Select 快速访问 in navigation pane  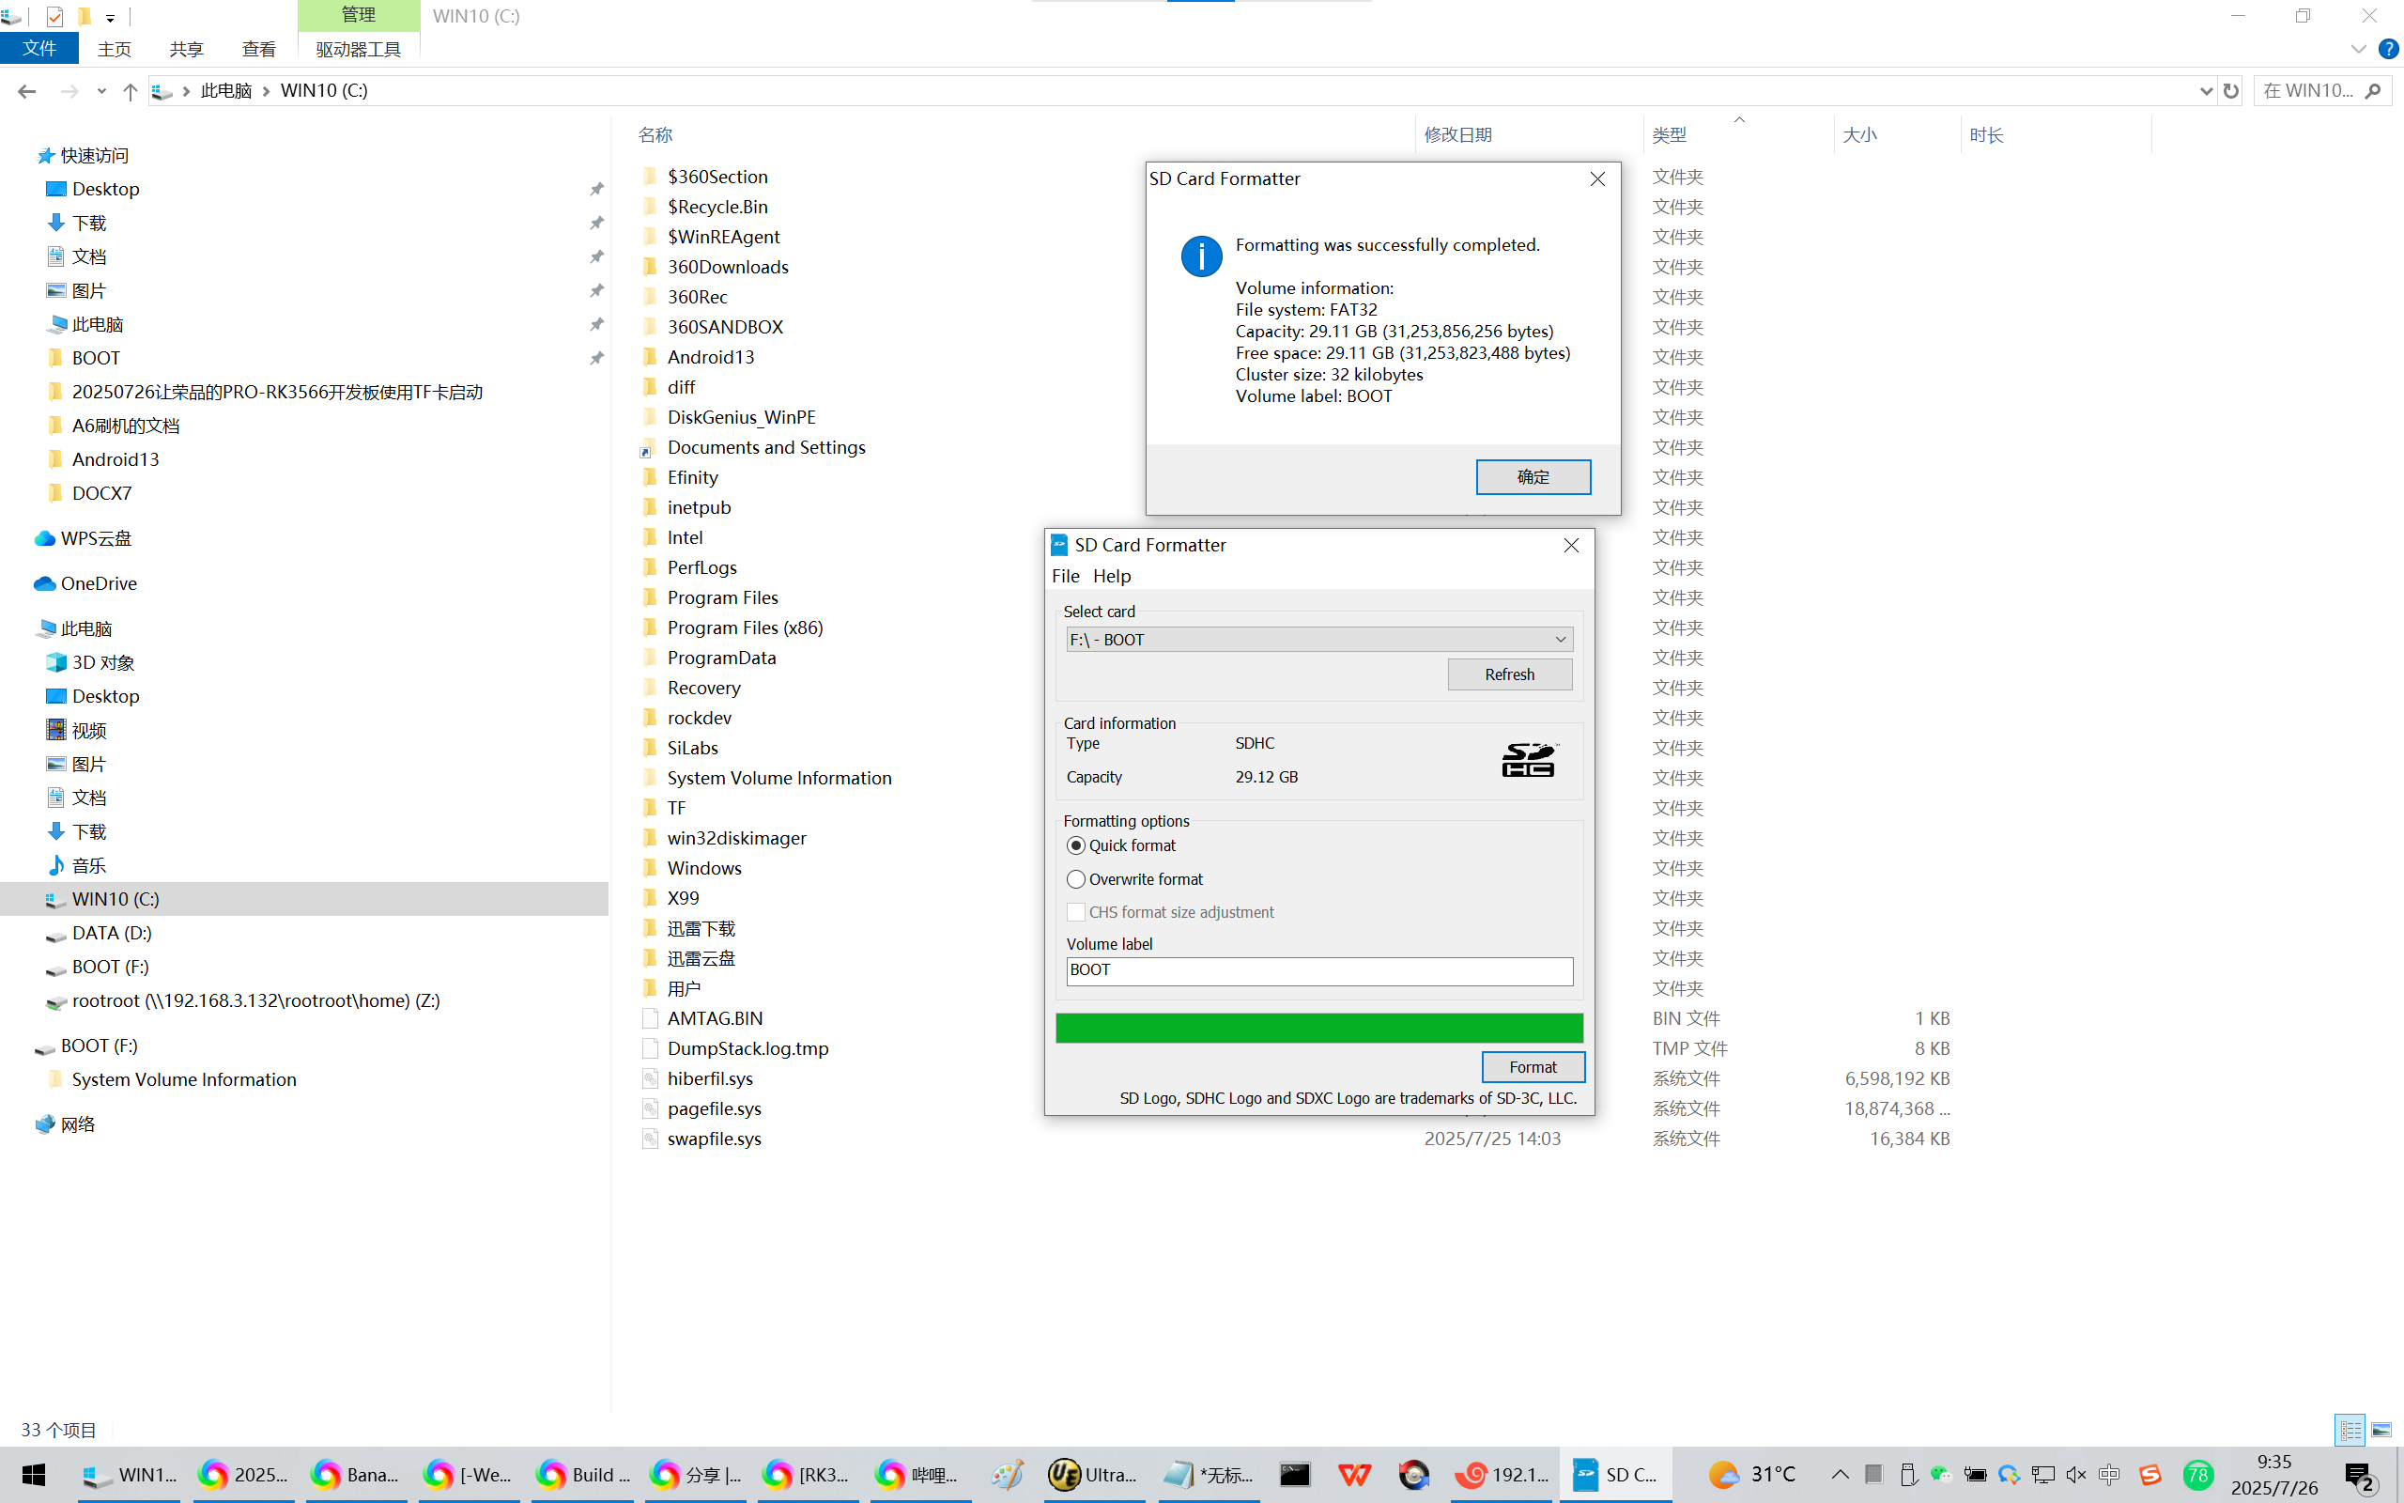point(94,155)
